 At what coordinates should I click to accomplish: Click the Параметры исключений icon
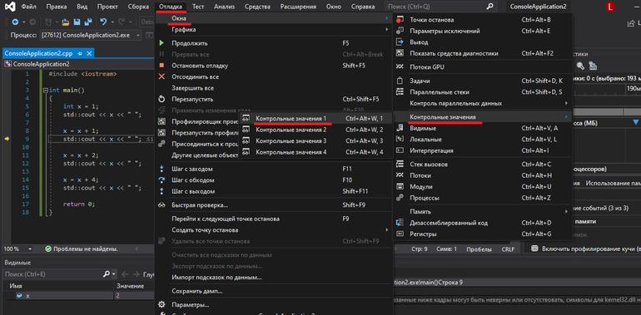400,31
